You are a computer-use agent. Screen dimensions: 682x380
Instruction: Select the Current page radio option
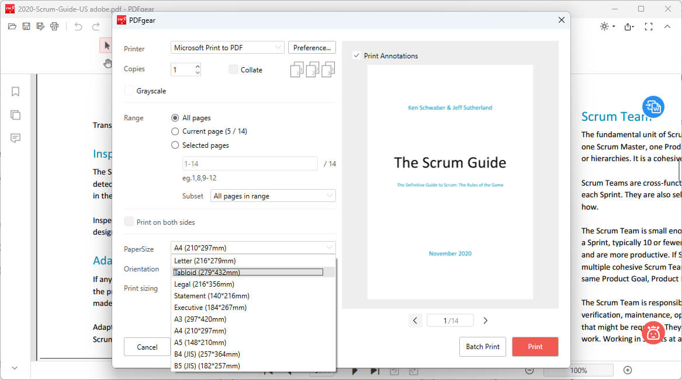click(x=175, y=131)
